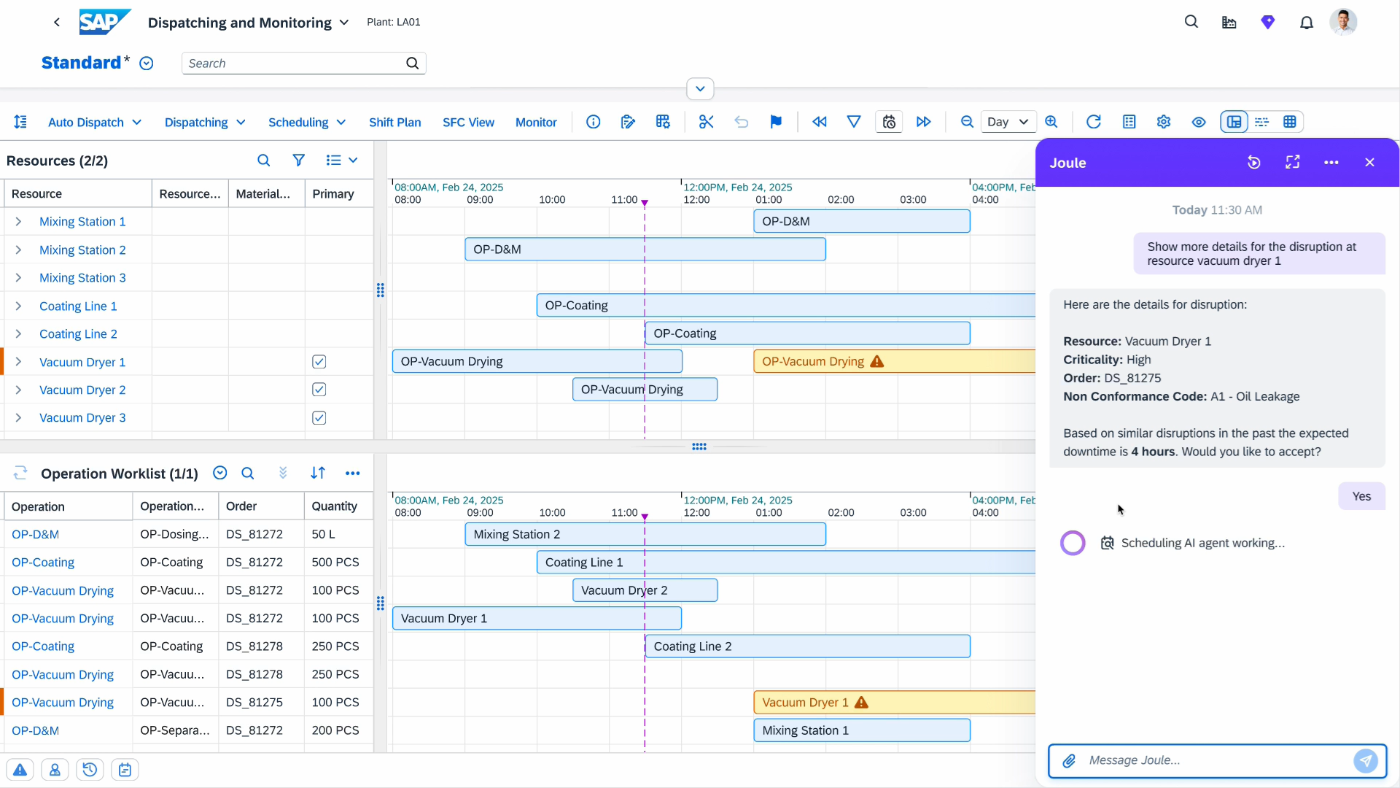Open the Day time scale dropdown
Viewport: 1400px width, 788px height.
(x=1008, y=122)
